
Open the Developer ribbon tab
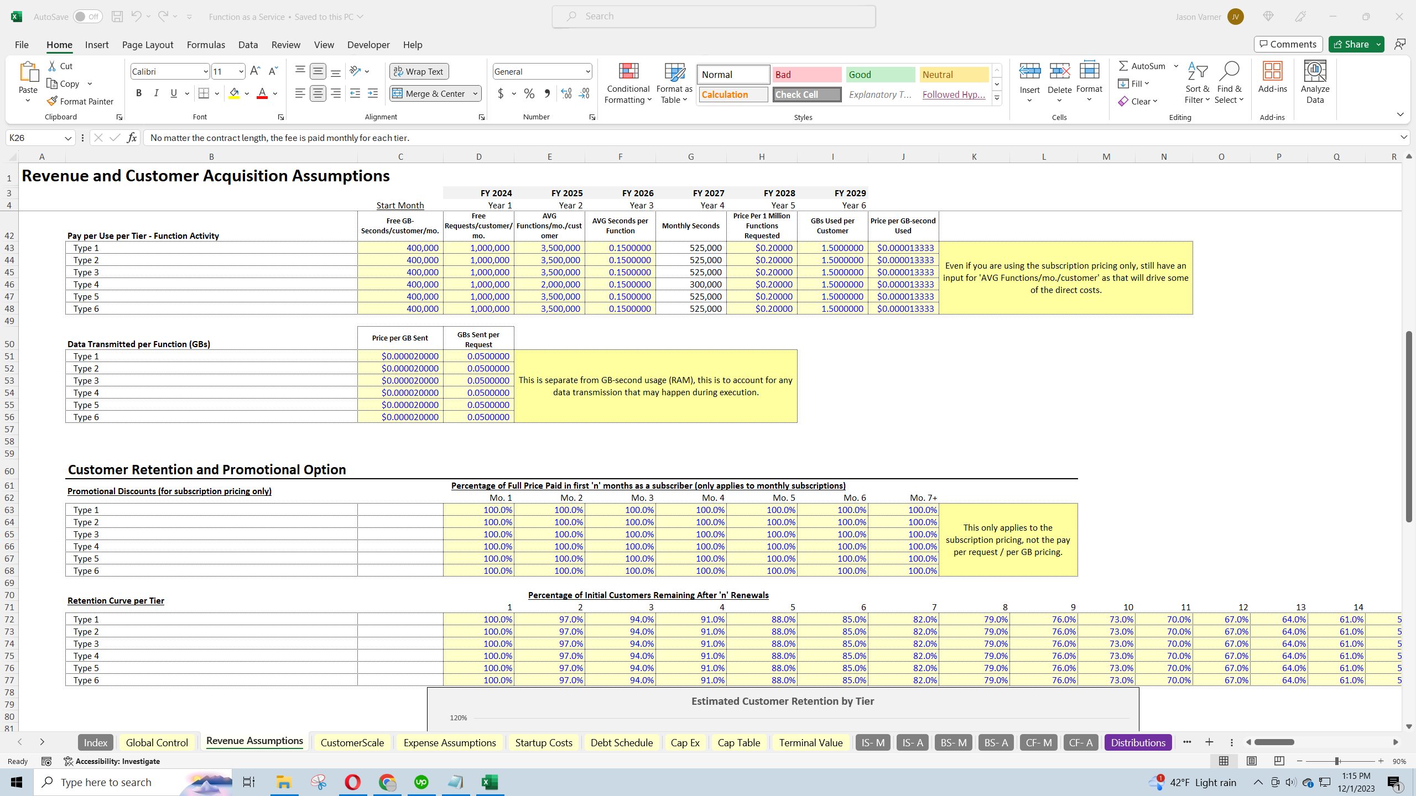click(368, 45)
